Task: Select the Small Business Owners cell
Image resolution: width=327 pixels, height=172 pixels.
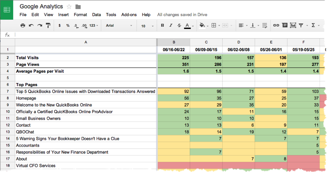Action: click(x=86, y=118)
